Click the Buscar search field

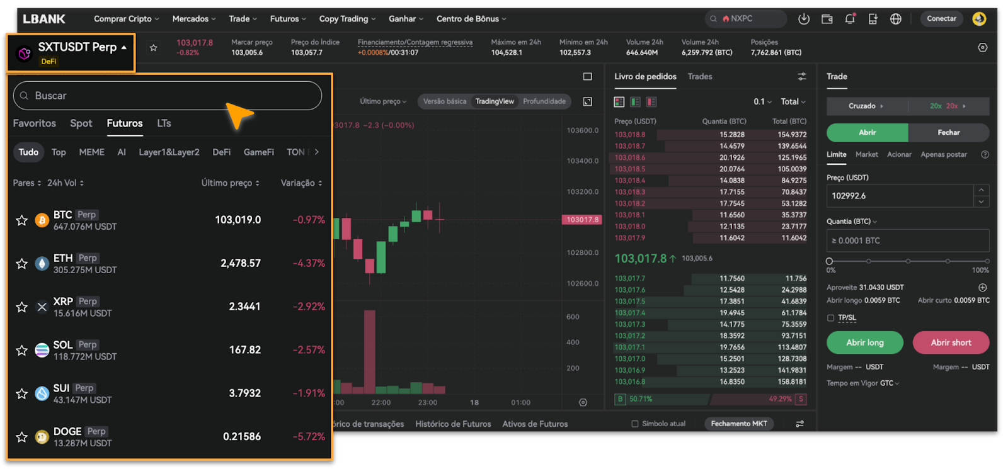(x=168, y=96)
